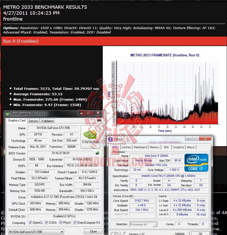This screenshot has width=227, height=235.
Task: Toggle the CUDA checkbox
Action: (x=47, y=222)
